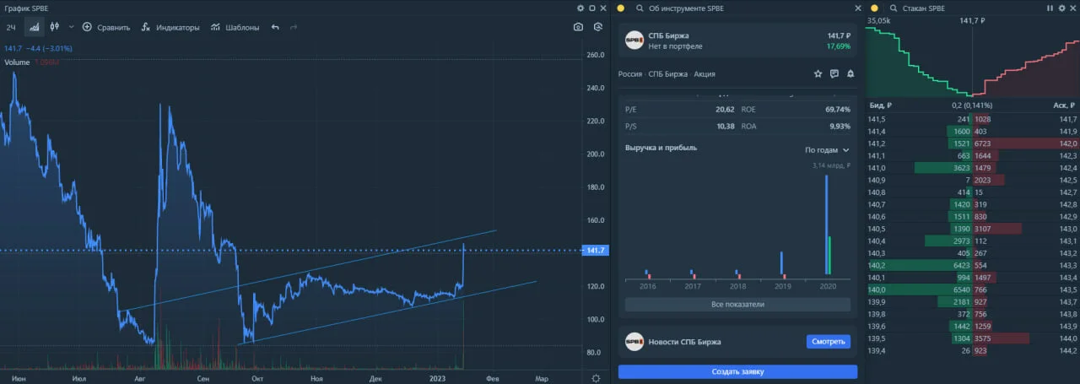Click the Смотреть news button
This screenshot has width=1080, height=384.
click(x=828, y=342)
